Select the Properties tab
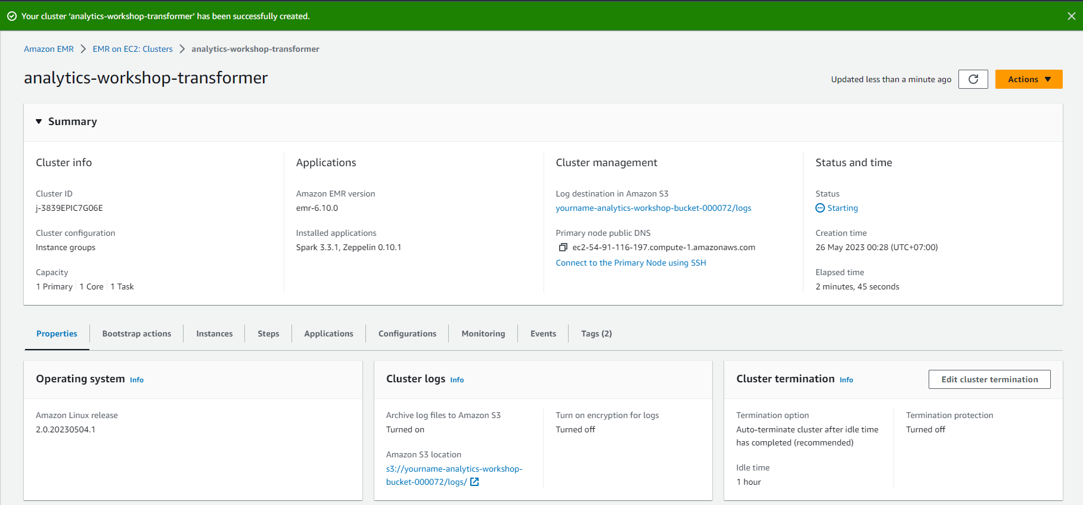The width and height of the screenshot is (1083, 505). [57, 333]
